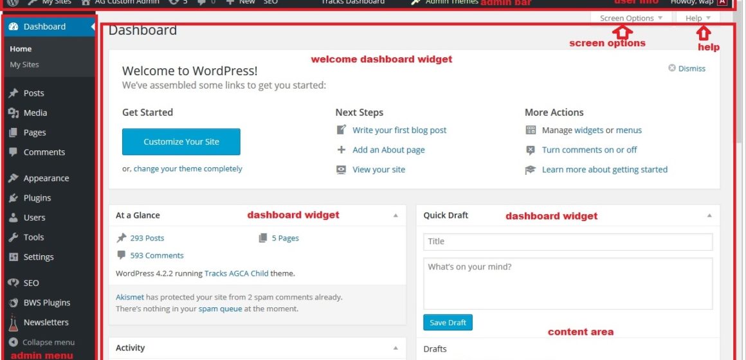Screen dimensions: 746x360
Task: Click the Appearance paintbrush icon
Action: [x=14, y=178]
